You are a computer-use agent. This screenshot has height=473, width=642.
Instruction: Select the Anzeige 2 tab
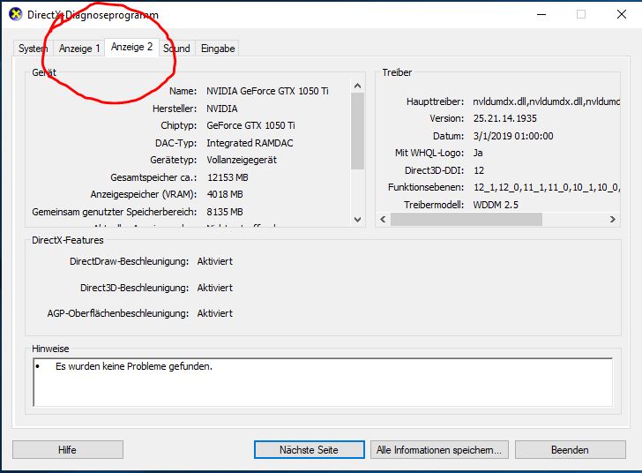tap(132, 47)
